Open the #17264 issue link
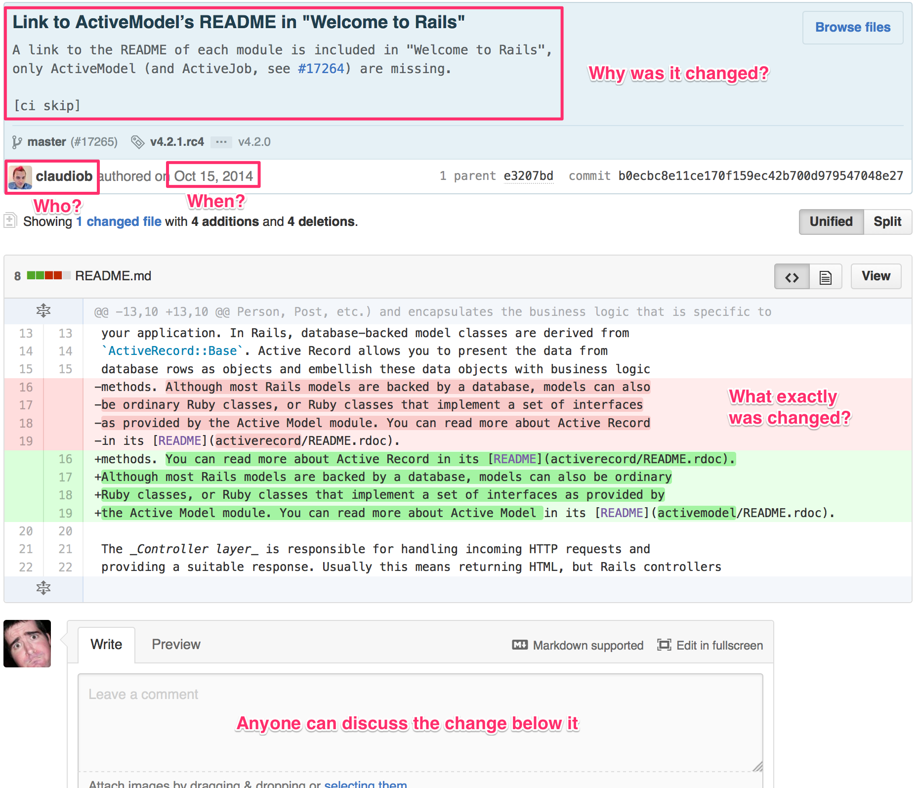This screenshot has width=919, height=788. point(321,69)
